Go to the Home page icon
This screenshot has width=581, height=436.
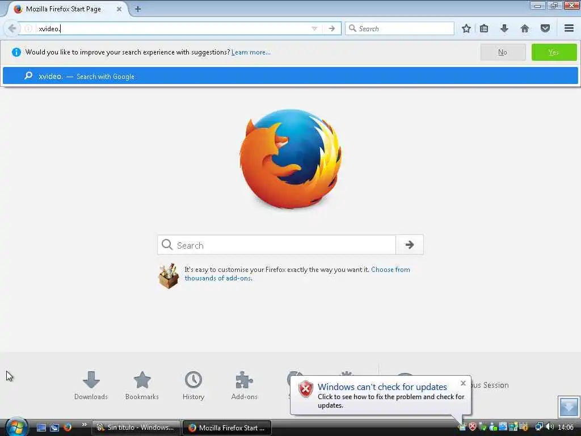(525, 28)
